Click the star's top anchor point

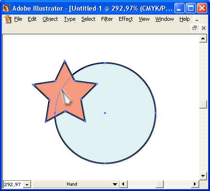(x=65, y=61)
